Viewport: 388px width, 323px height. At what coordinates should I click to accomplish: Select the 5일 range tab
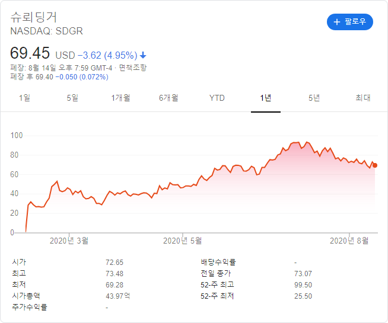[x=72, y=98]
